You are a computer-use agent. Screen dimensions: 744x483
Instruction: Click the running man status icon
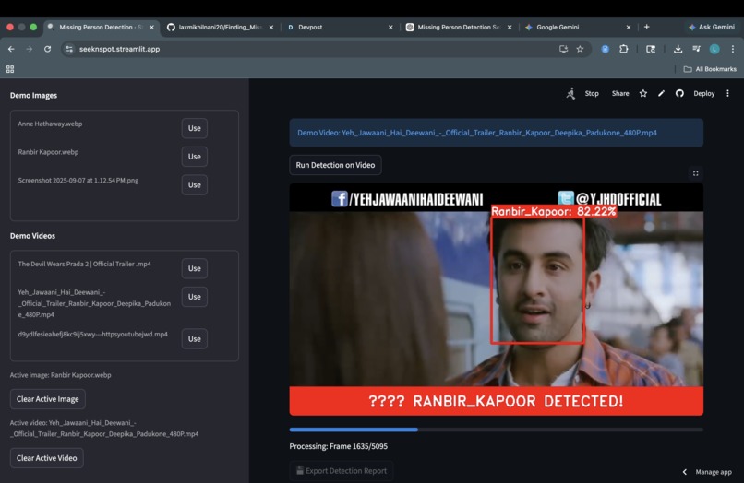[570, 93]
